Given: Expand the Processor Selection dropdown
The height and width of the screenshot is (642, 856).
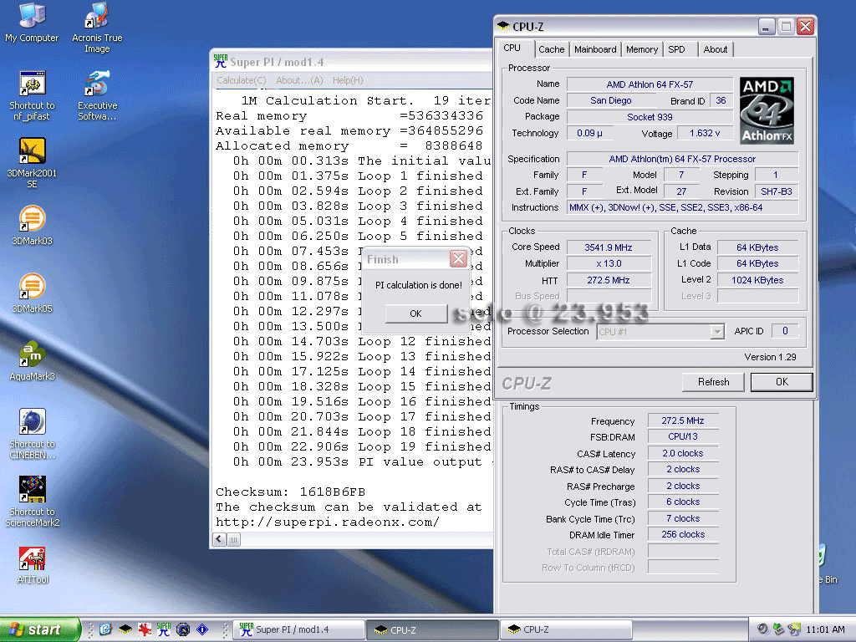Looking at the screenshot, I should [x=716, y=332].
